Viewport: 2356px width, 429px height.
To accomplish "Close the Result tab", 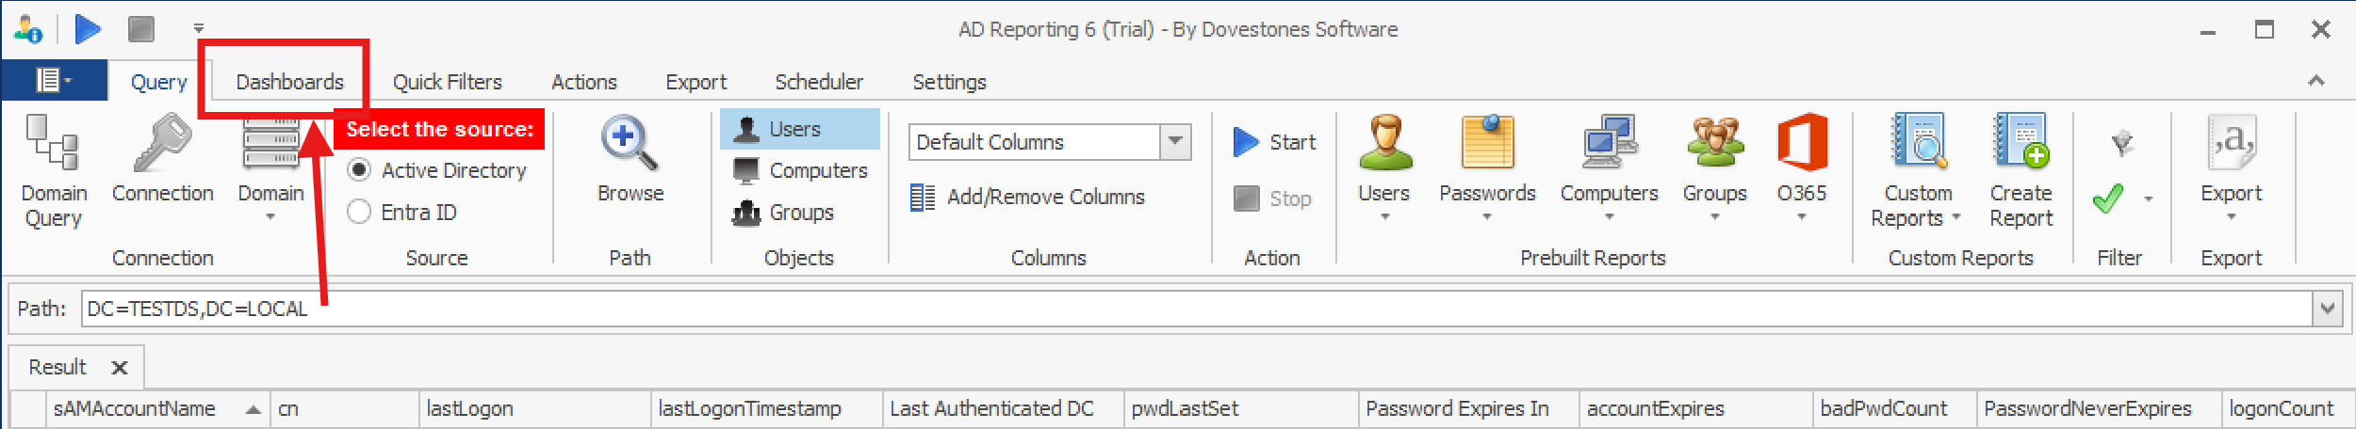I will pyautogui.click(x=120, y=368).
